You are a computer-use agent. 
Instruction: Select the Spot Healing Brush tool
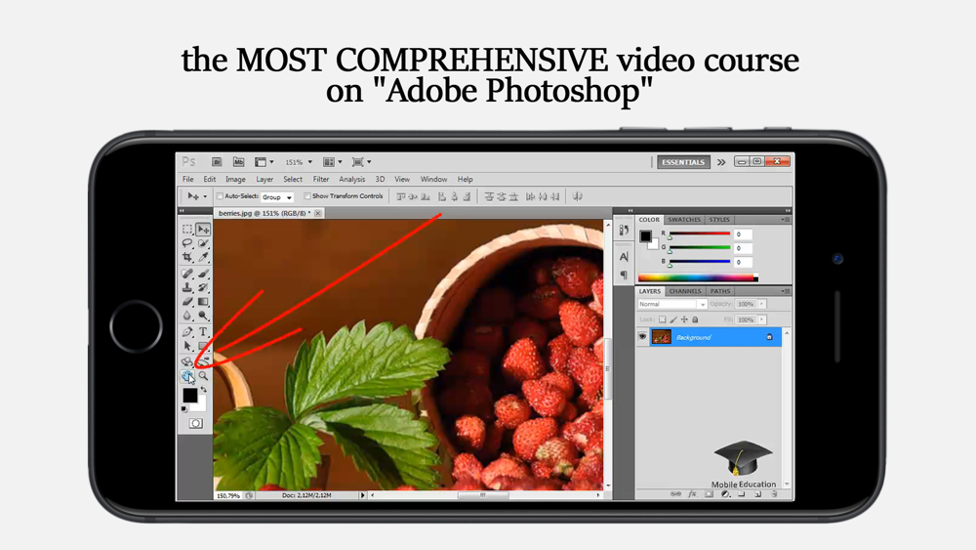pyautogui.click(x=186, y=274)
